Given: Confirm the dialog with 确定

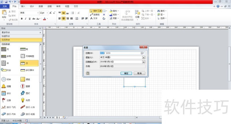Looking at the screenshot, I should pos(126,73).
